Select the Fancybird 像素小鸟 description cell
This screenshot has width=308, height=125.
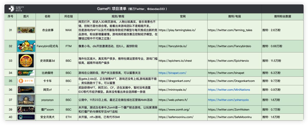117,46
